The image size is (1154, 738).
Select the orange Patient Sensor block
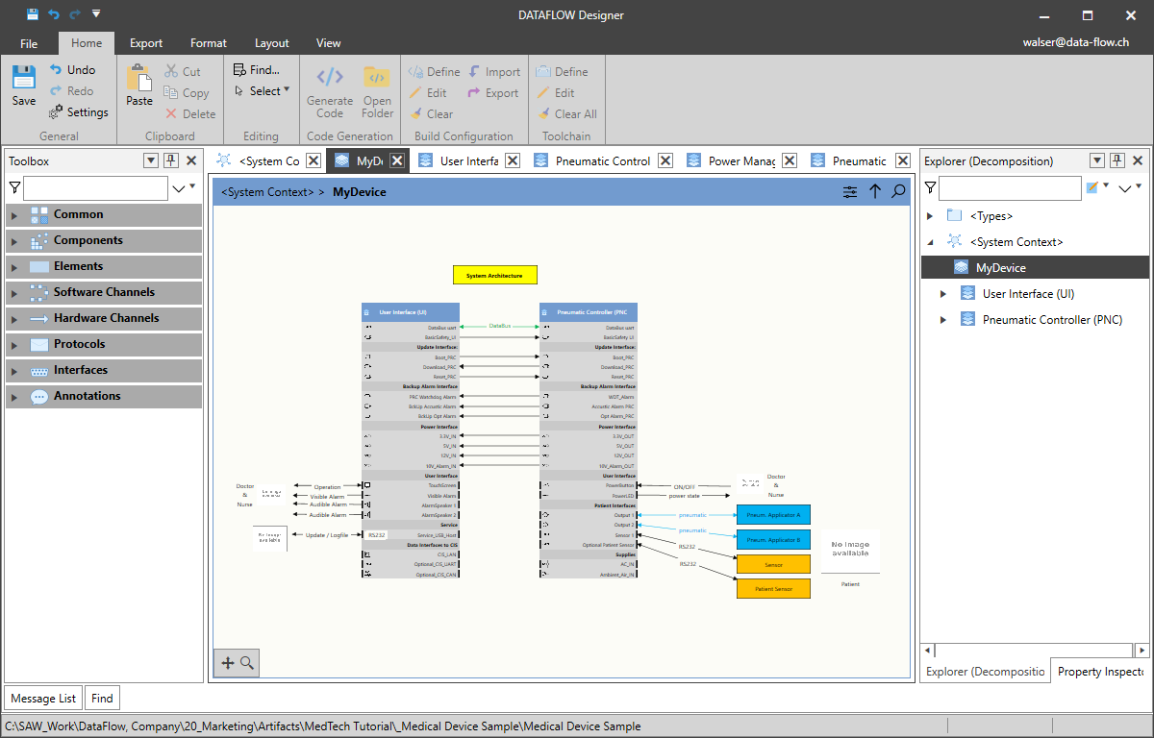coord(774,588)
